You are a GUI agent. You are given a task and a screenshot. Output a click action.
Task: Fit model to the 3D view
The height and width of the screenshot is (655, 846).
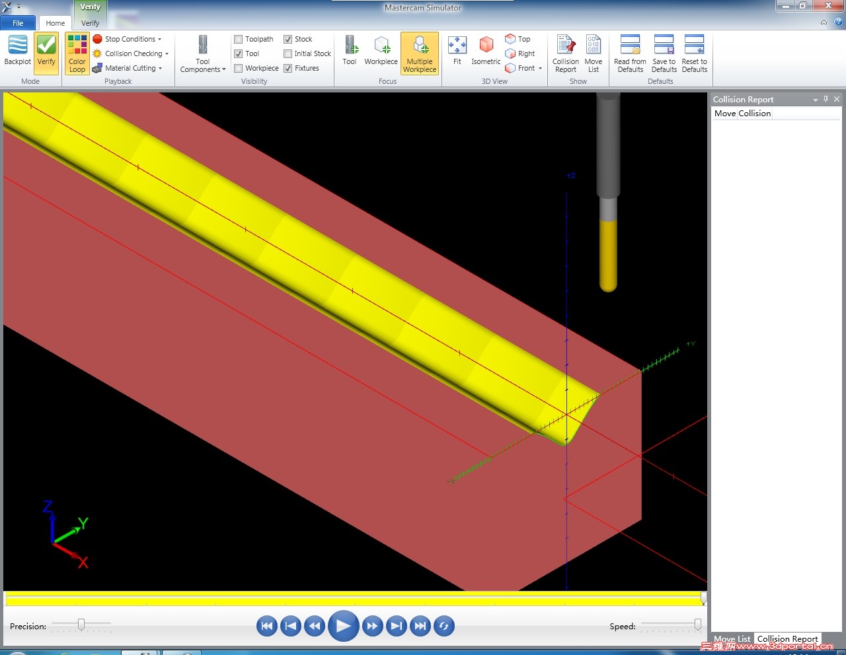[x=457, y=52]
